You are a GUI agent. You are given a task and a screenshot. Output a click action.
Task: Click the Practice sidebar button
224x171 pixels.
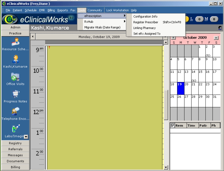pyautogui.click(x=16, y=33)
